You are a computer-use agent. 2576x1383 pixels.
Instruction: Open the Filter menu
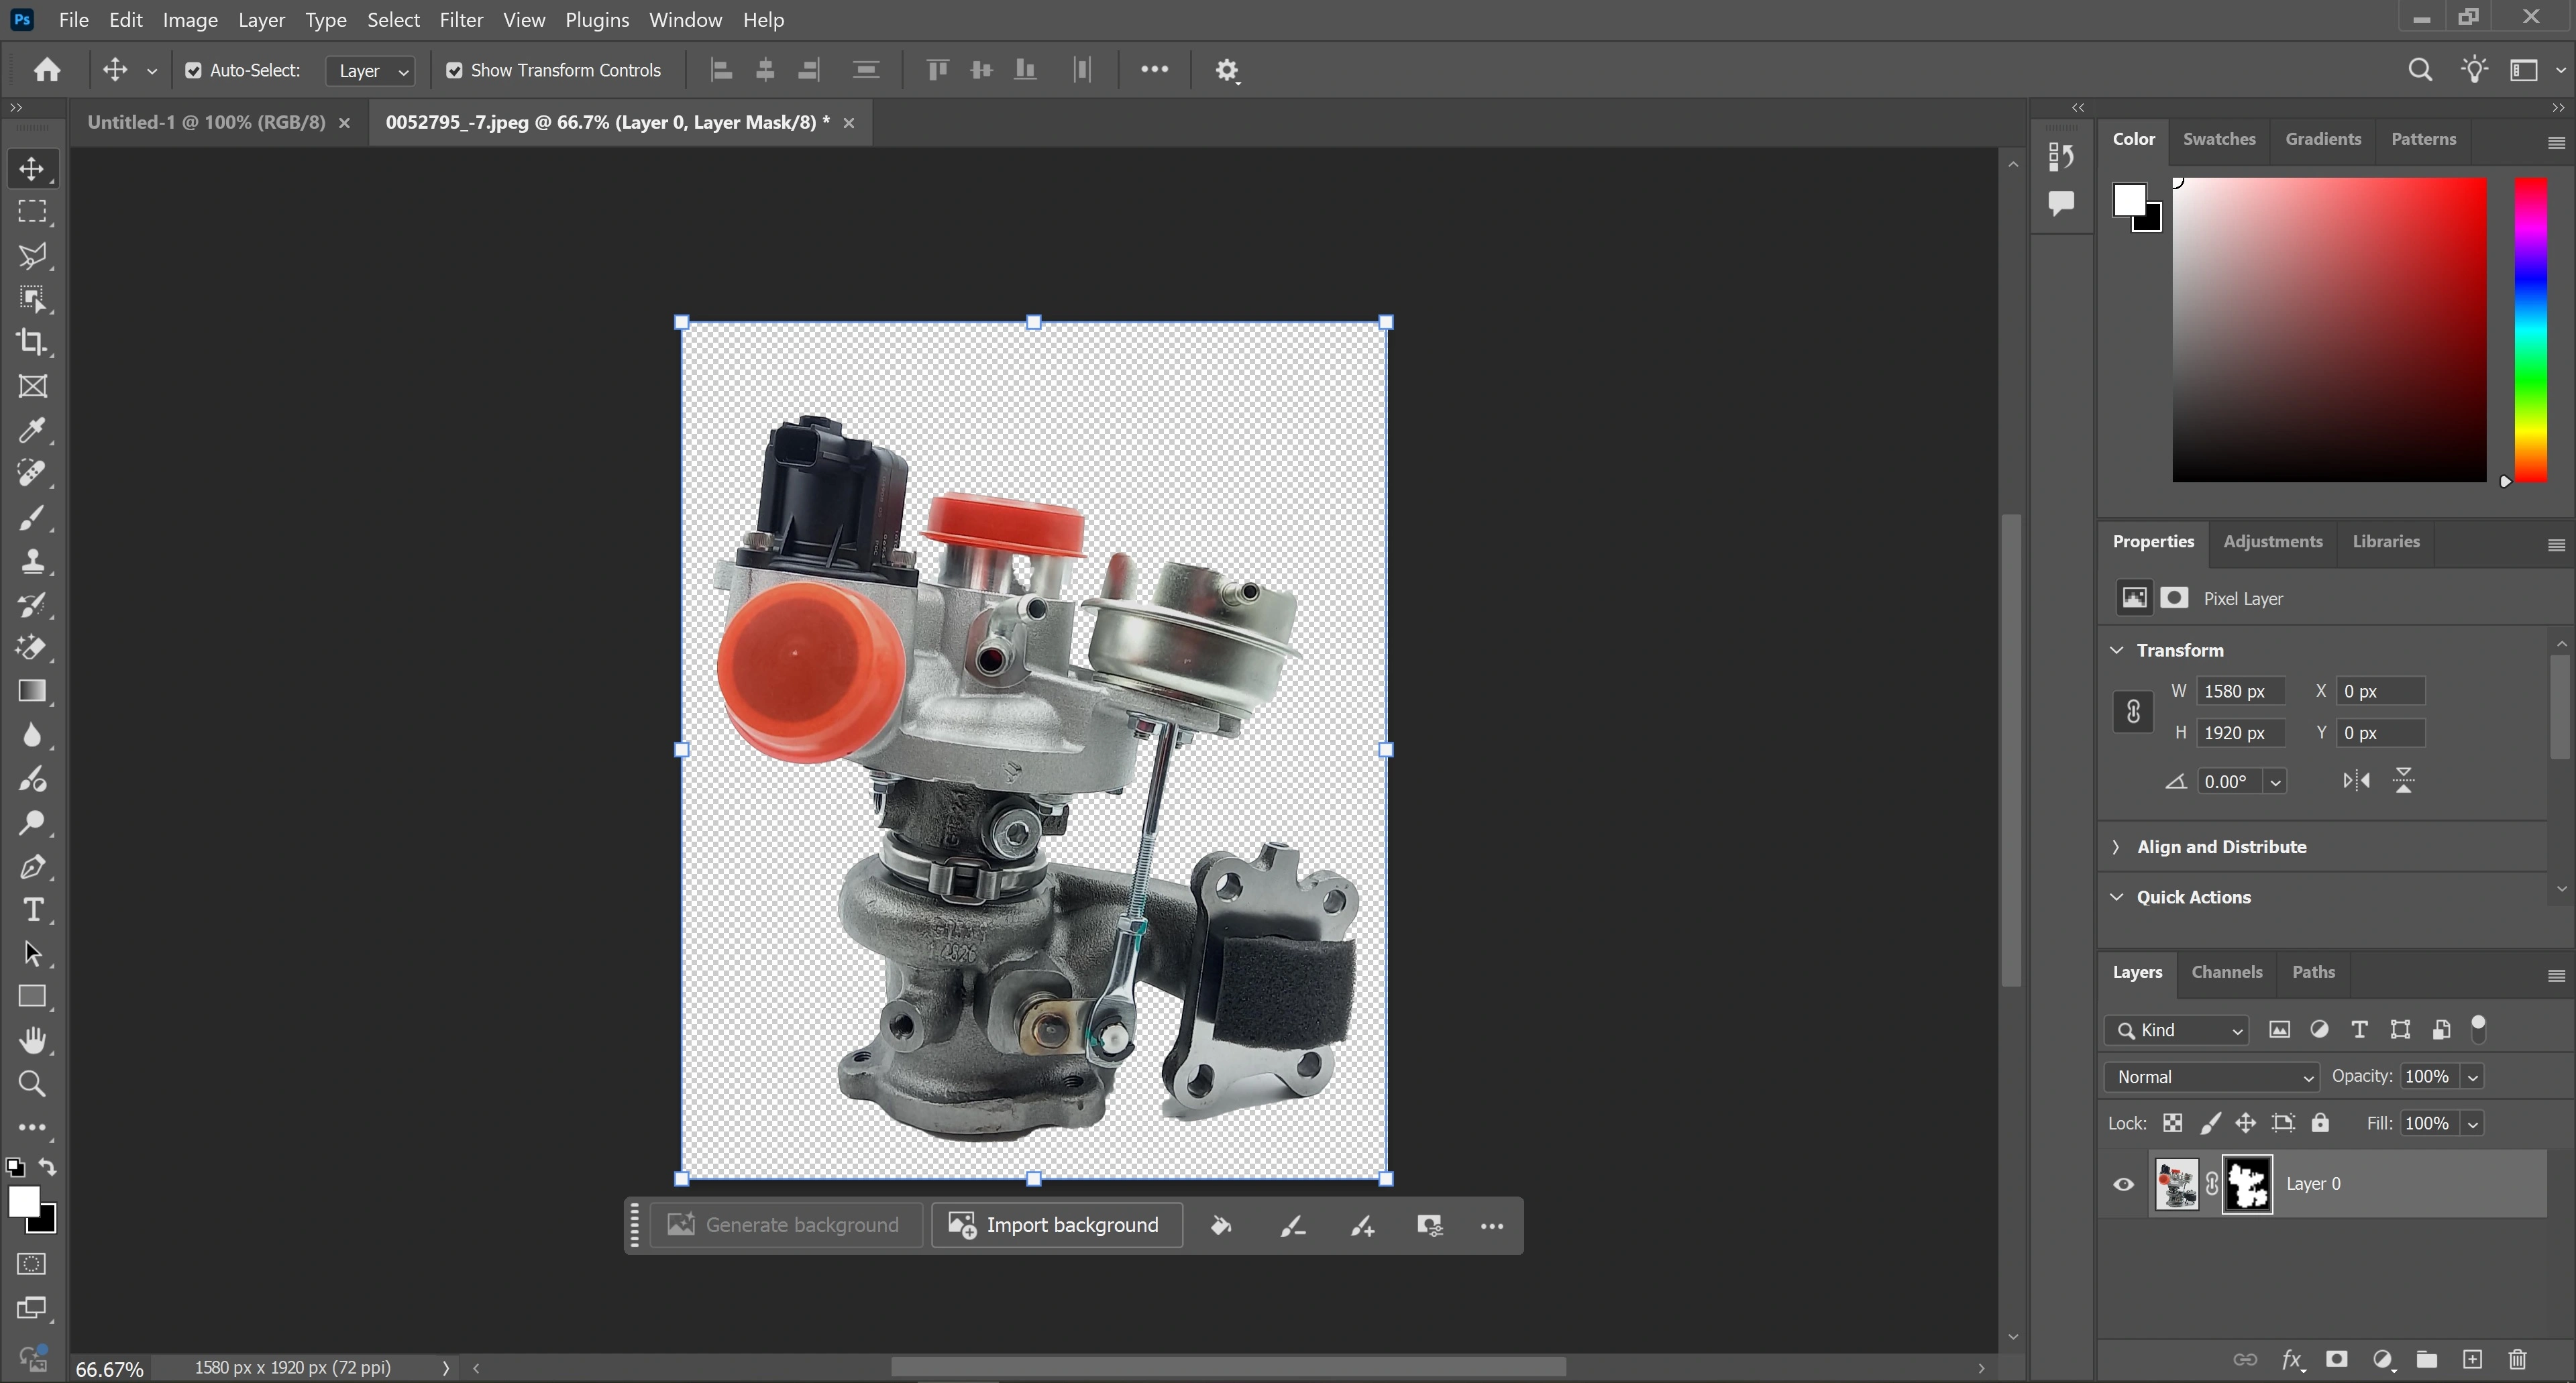click(x=461, y=20)
